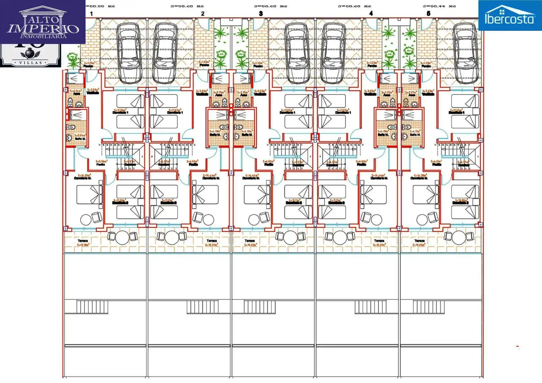This screenshot has width=542, height=383.
Task: Click the S=11.56m² Dormitorio 1 label
Action: pos(121,111)
